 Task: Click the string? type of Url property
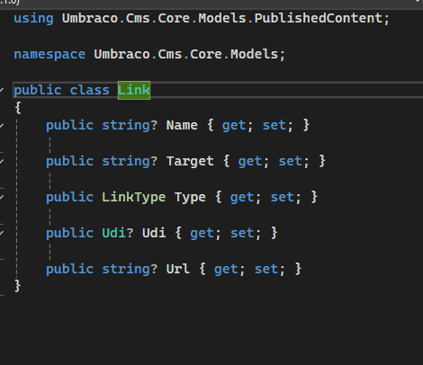click(x=130, y=269)
